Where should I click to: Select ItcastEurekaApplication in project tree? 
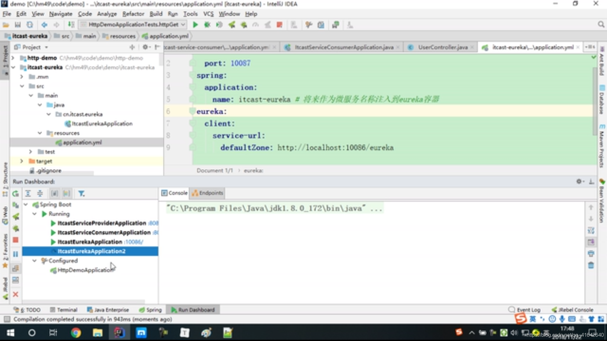(98, 123)
